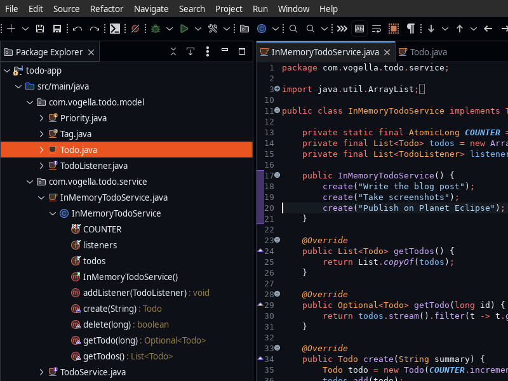Maximize the Package Explorer view
This screenshot has width=508, height=381.
point(242,51)
